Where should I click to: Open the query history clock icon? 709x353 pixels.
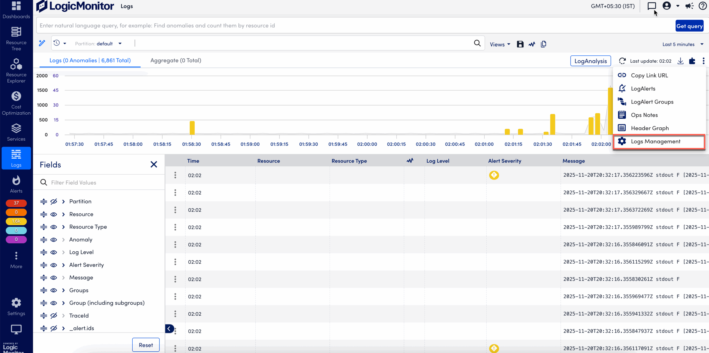[x=57, y=43]
